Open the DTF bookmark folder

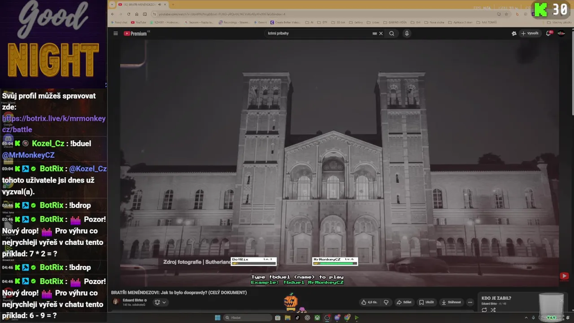[x=323, y=22]
